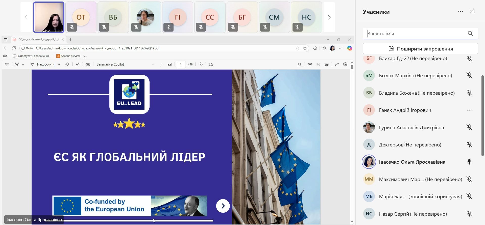Open Scopus preview bookmark
The image size is (485, 225).
[72, 56]
